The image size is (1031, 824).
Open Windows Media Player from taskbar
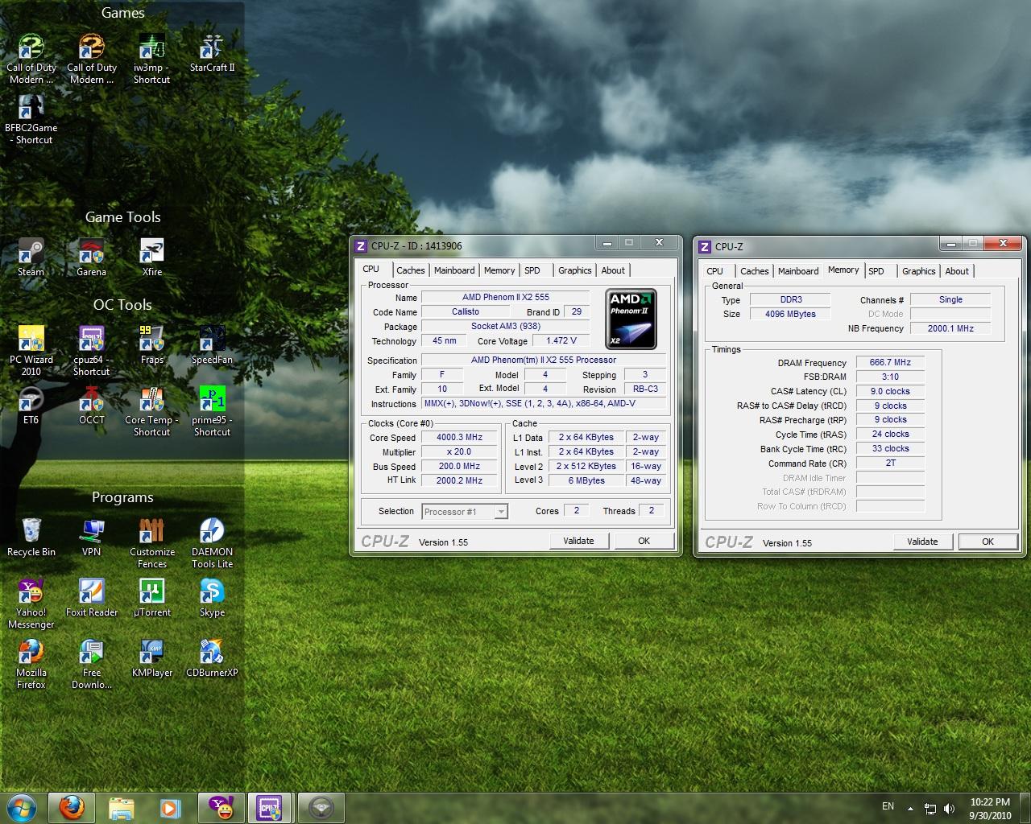click(x=169, y=807)
